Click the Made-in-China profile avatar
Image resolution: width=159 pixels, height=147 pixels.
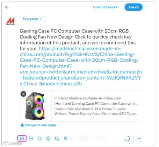coord(10,21)
